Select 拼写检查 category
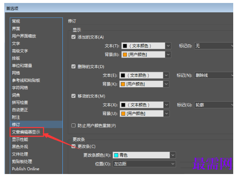Viewport: 240px width, 177px height. click(20, 103)
